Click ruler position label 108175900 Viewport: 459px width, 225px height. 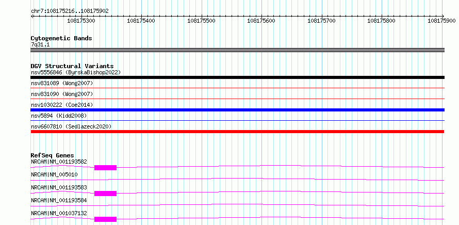[441, 21]
